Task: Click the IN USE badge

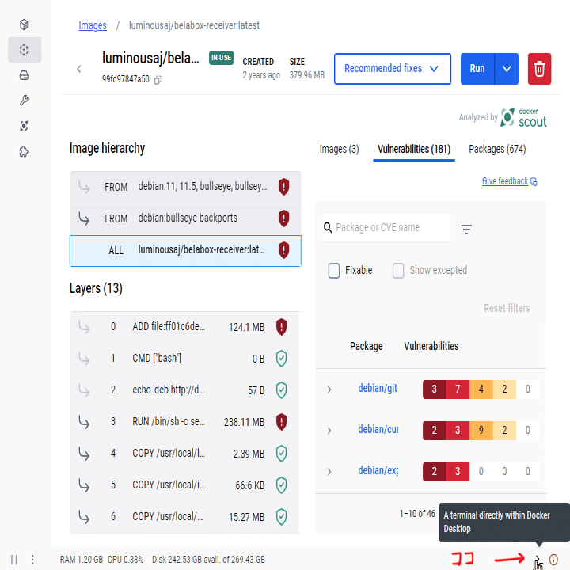Action: [221, 58]
